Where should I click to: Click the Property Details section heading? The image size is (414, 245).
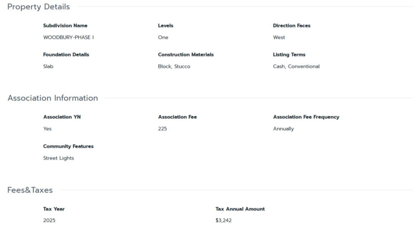(x=39, y=7)
